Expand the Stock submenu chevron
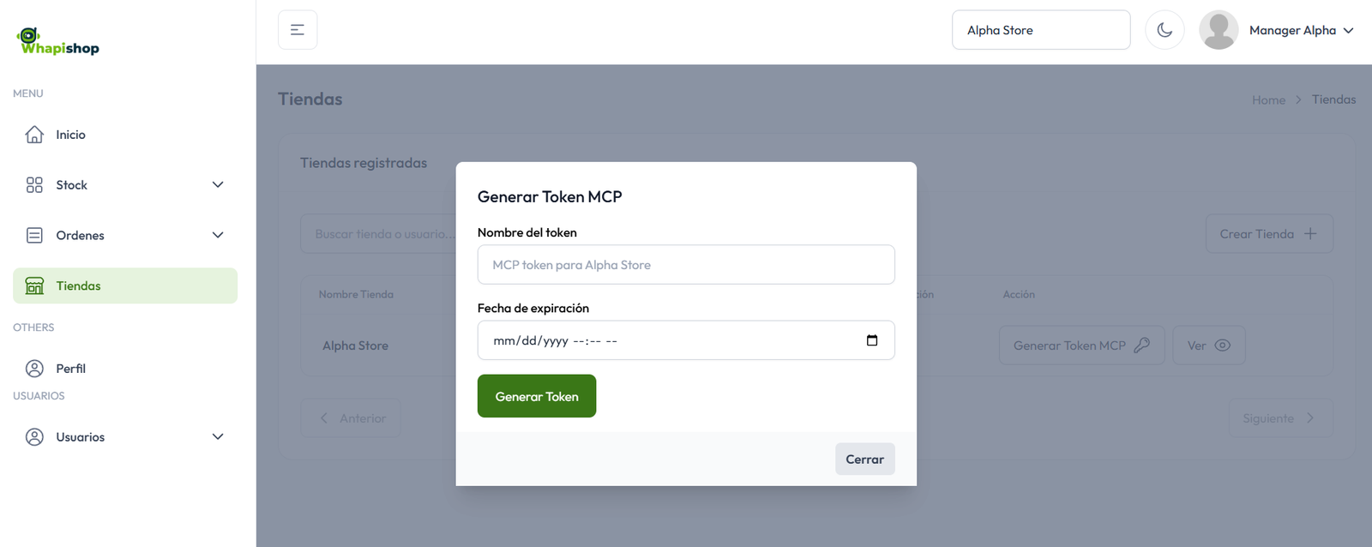This screenshot has width=1372, height=547. [x=218, y=185]
